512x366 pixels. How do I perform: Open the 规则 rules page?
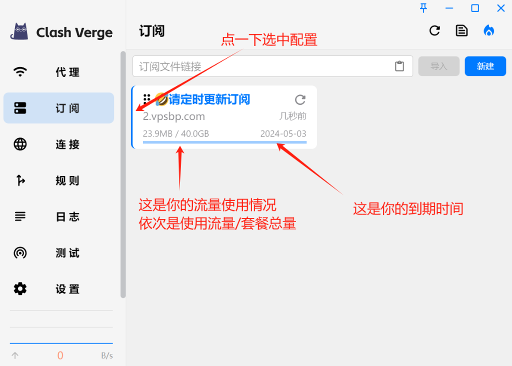click(x=59, y=180)
